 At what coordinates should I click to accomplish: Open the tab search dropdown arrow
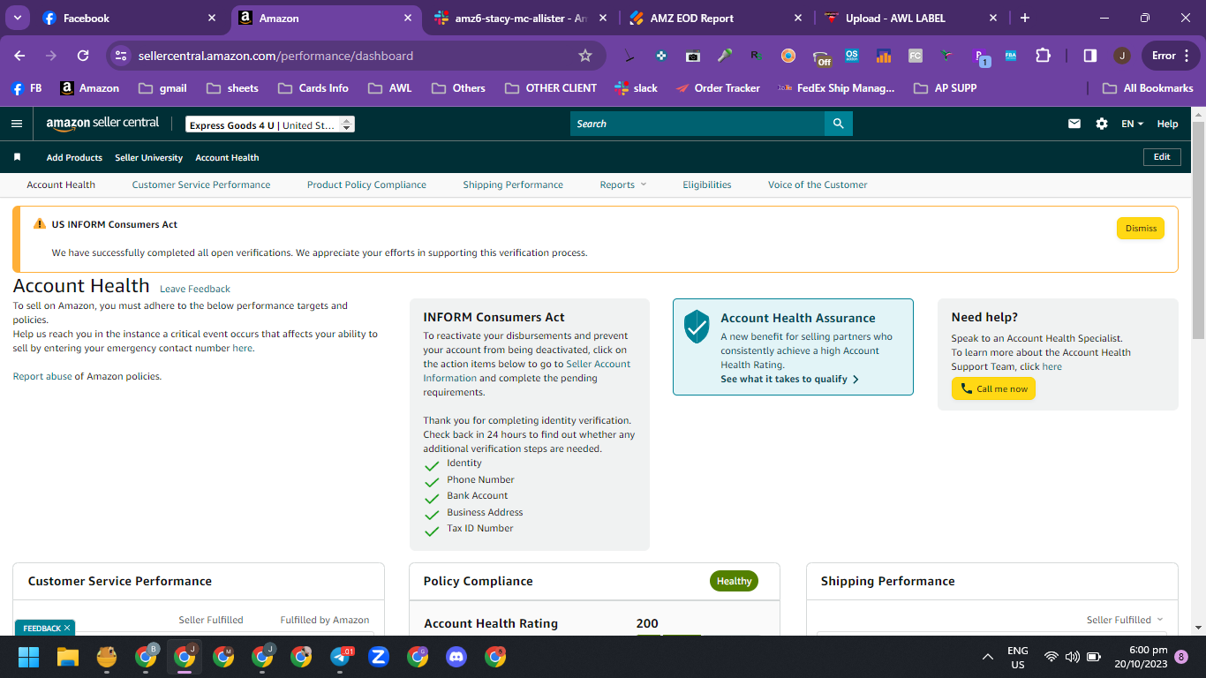pos(18,18)
